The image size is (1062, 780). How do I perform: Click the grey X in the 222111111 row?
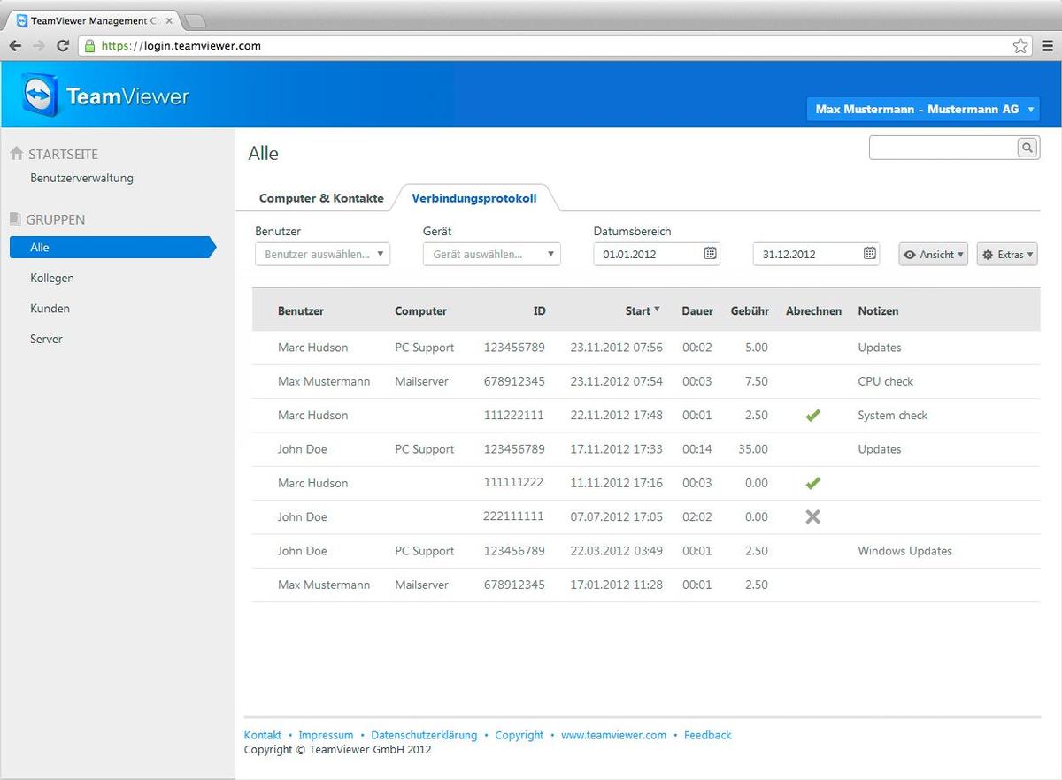[812, 516]
